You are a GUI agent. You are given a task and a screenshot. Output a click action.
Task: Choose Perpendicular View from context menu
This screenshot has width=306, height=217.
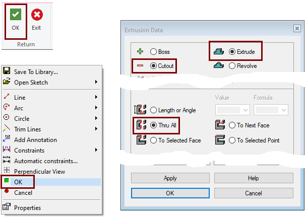point(39,171)
